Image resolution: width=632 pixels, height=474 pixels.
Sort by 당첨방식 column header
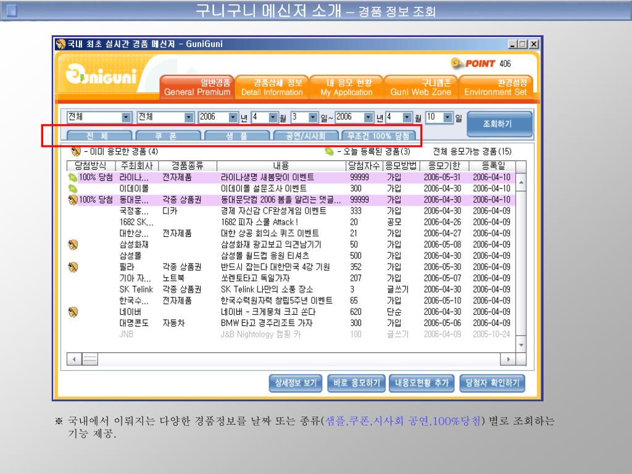(91, 165)
